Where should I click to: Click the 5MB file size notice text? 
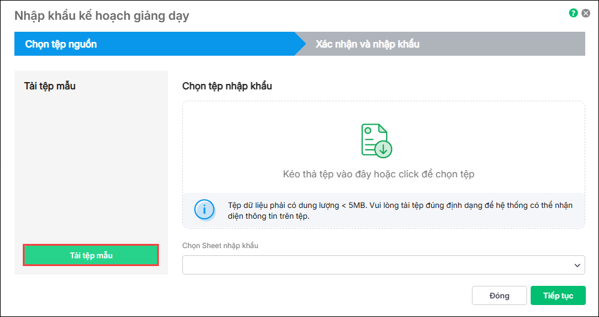tap(400, 210)
